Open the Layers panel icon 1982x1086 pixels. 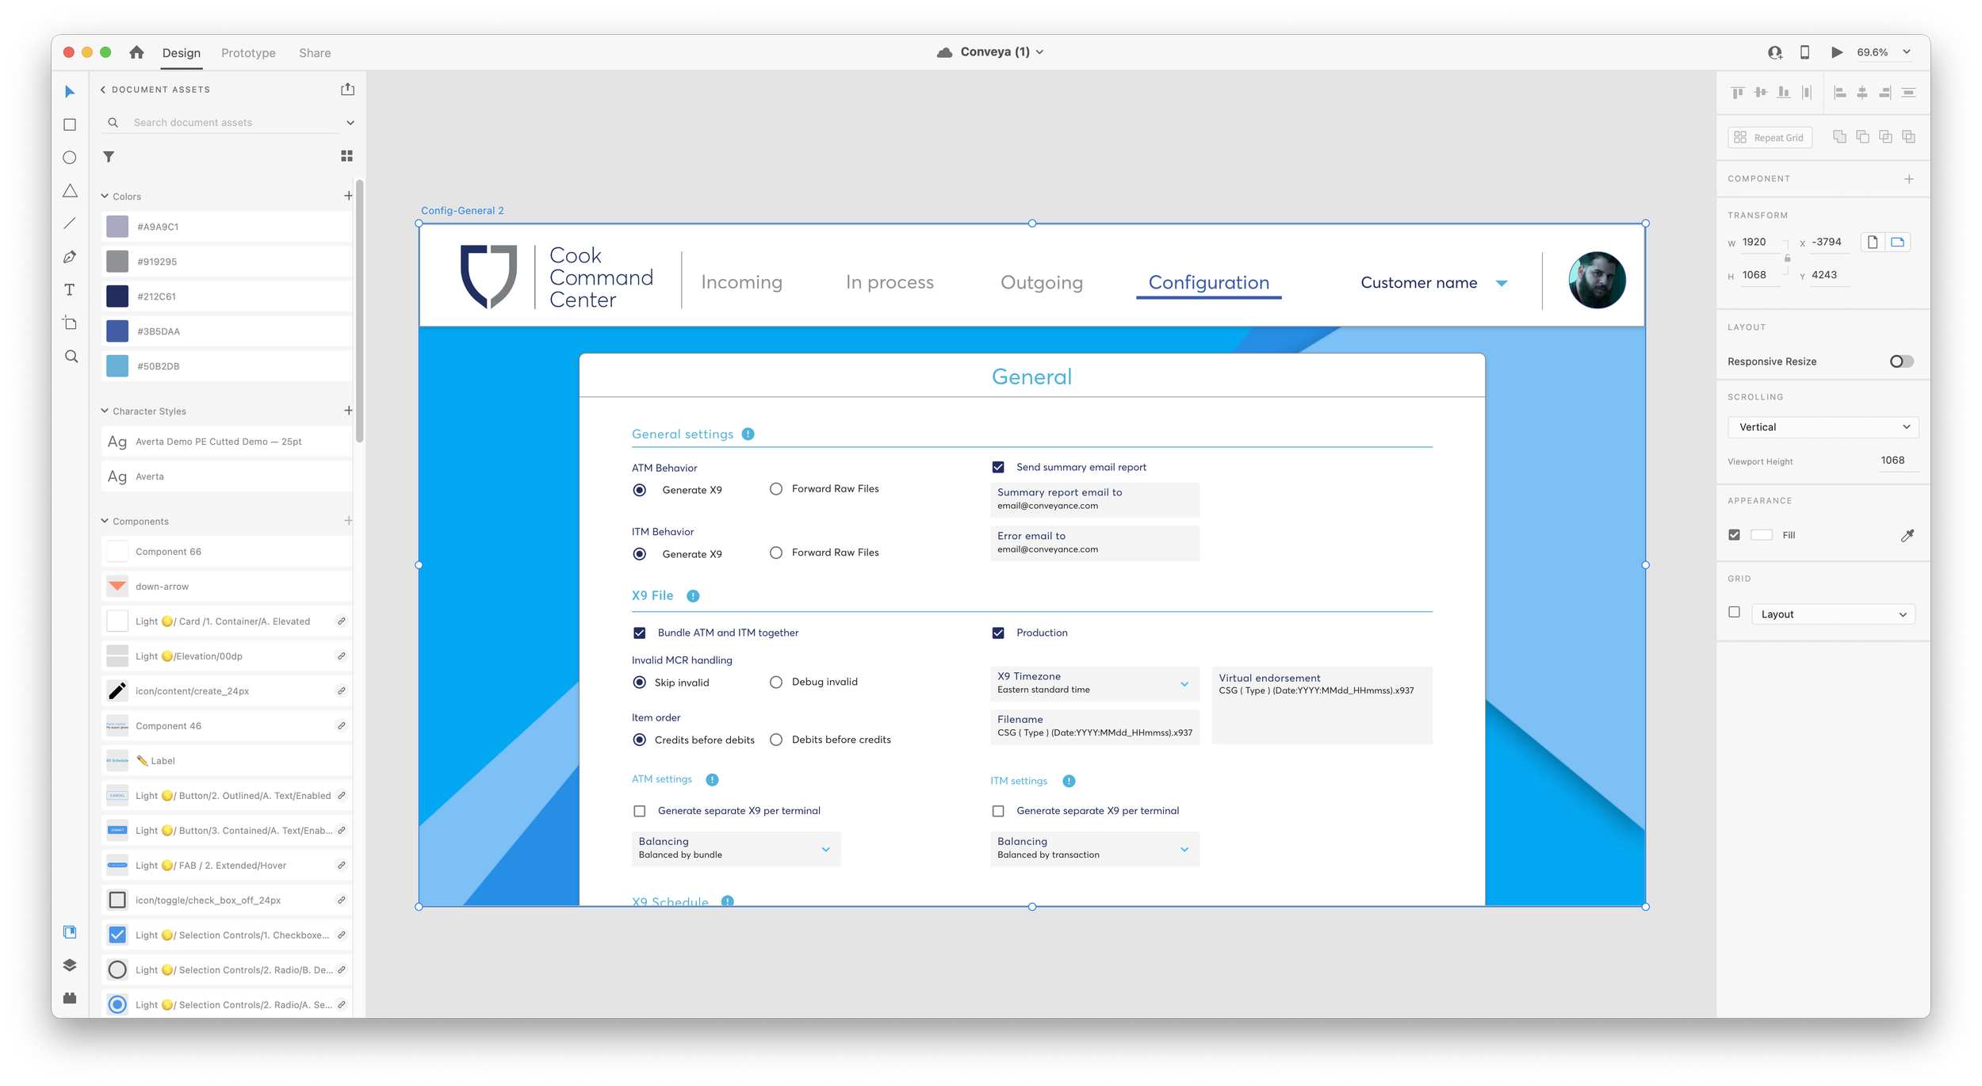point(70,965)
